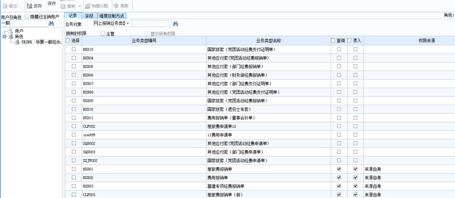Click the 档案分配 archive assignment icon
This screenshot has height=198, width=455.
click(87, 6)
